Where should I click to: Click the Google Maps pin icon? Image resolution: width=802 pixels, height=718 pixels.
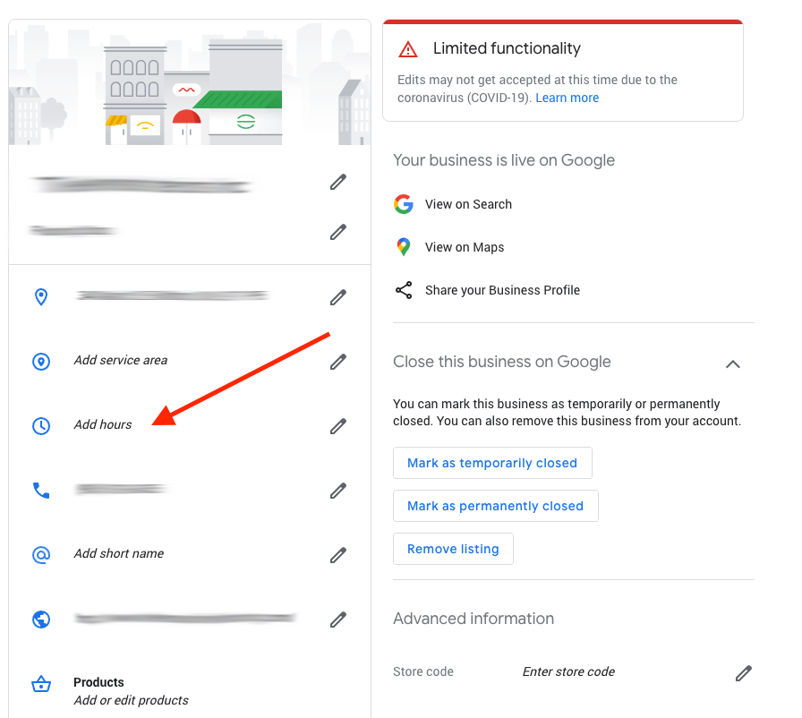404,247
